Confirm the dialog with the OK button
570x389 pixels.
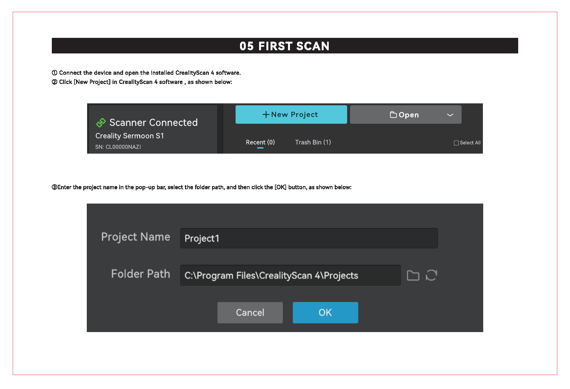(325, 313)
